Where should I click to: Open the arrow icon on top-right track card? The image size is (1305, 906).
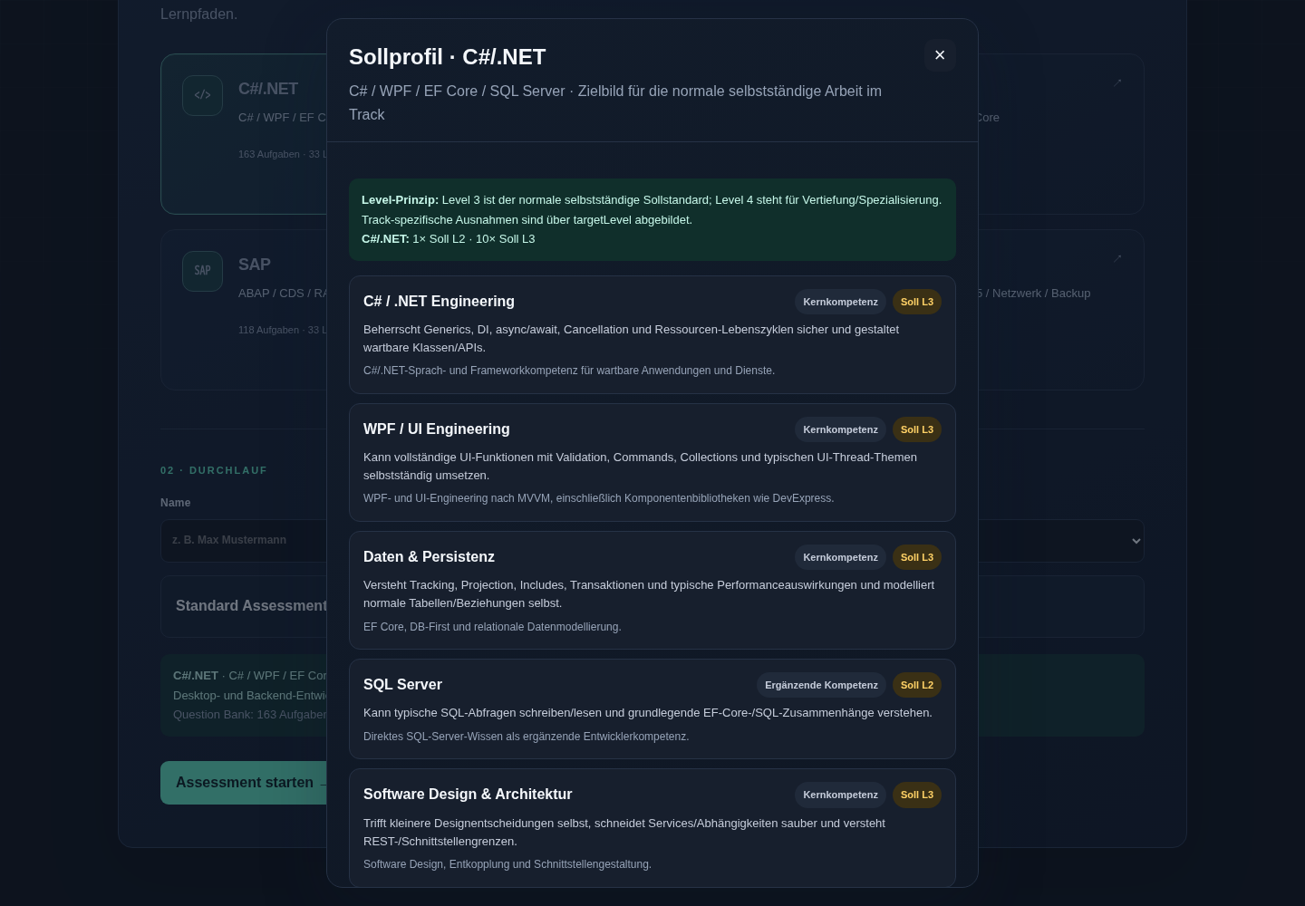[1117, 82]
